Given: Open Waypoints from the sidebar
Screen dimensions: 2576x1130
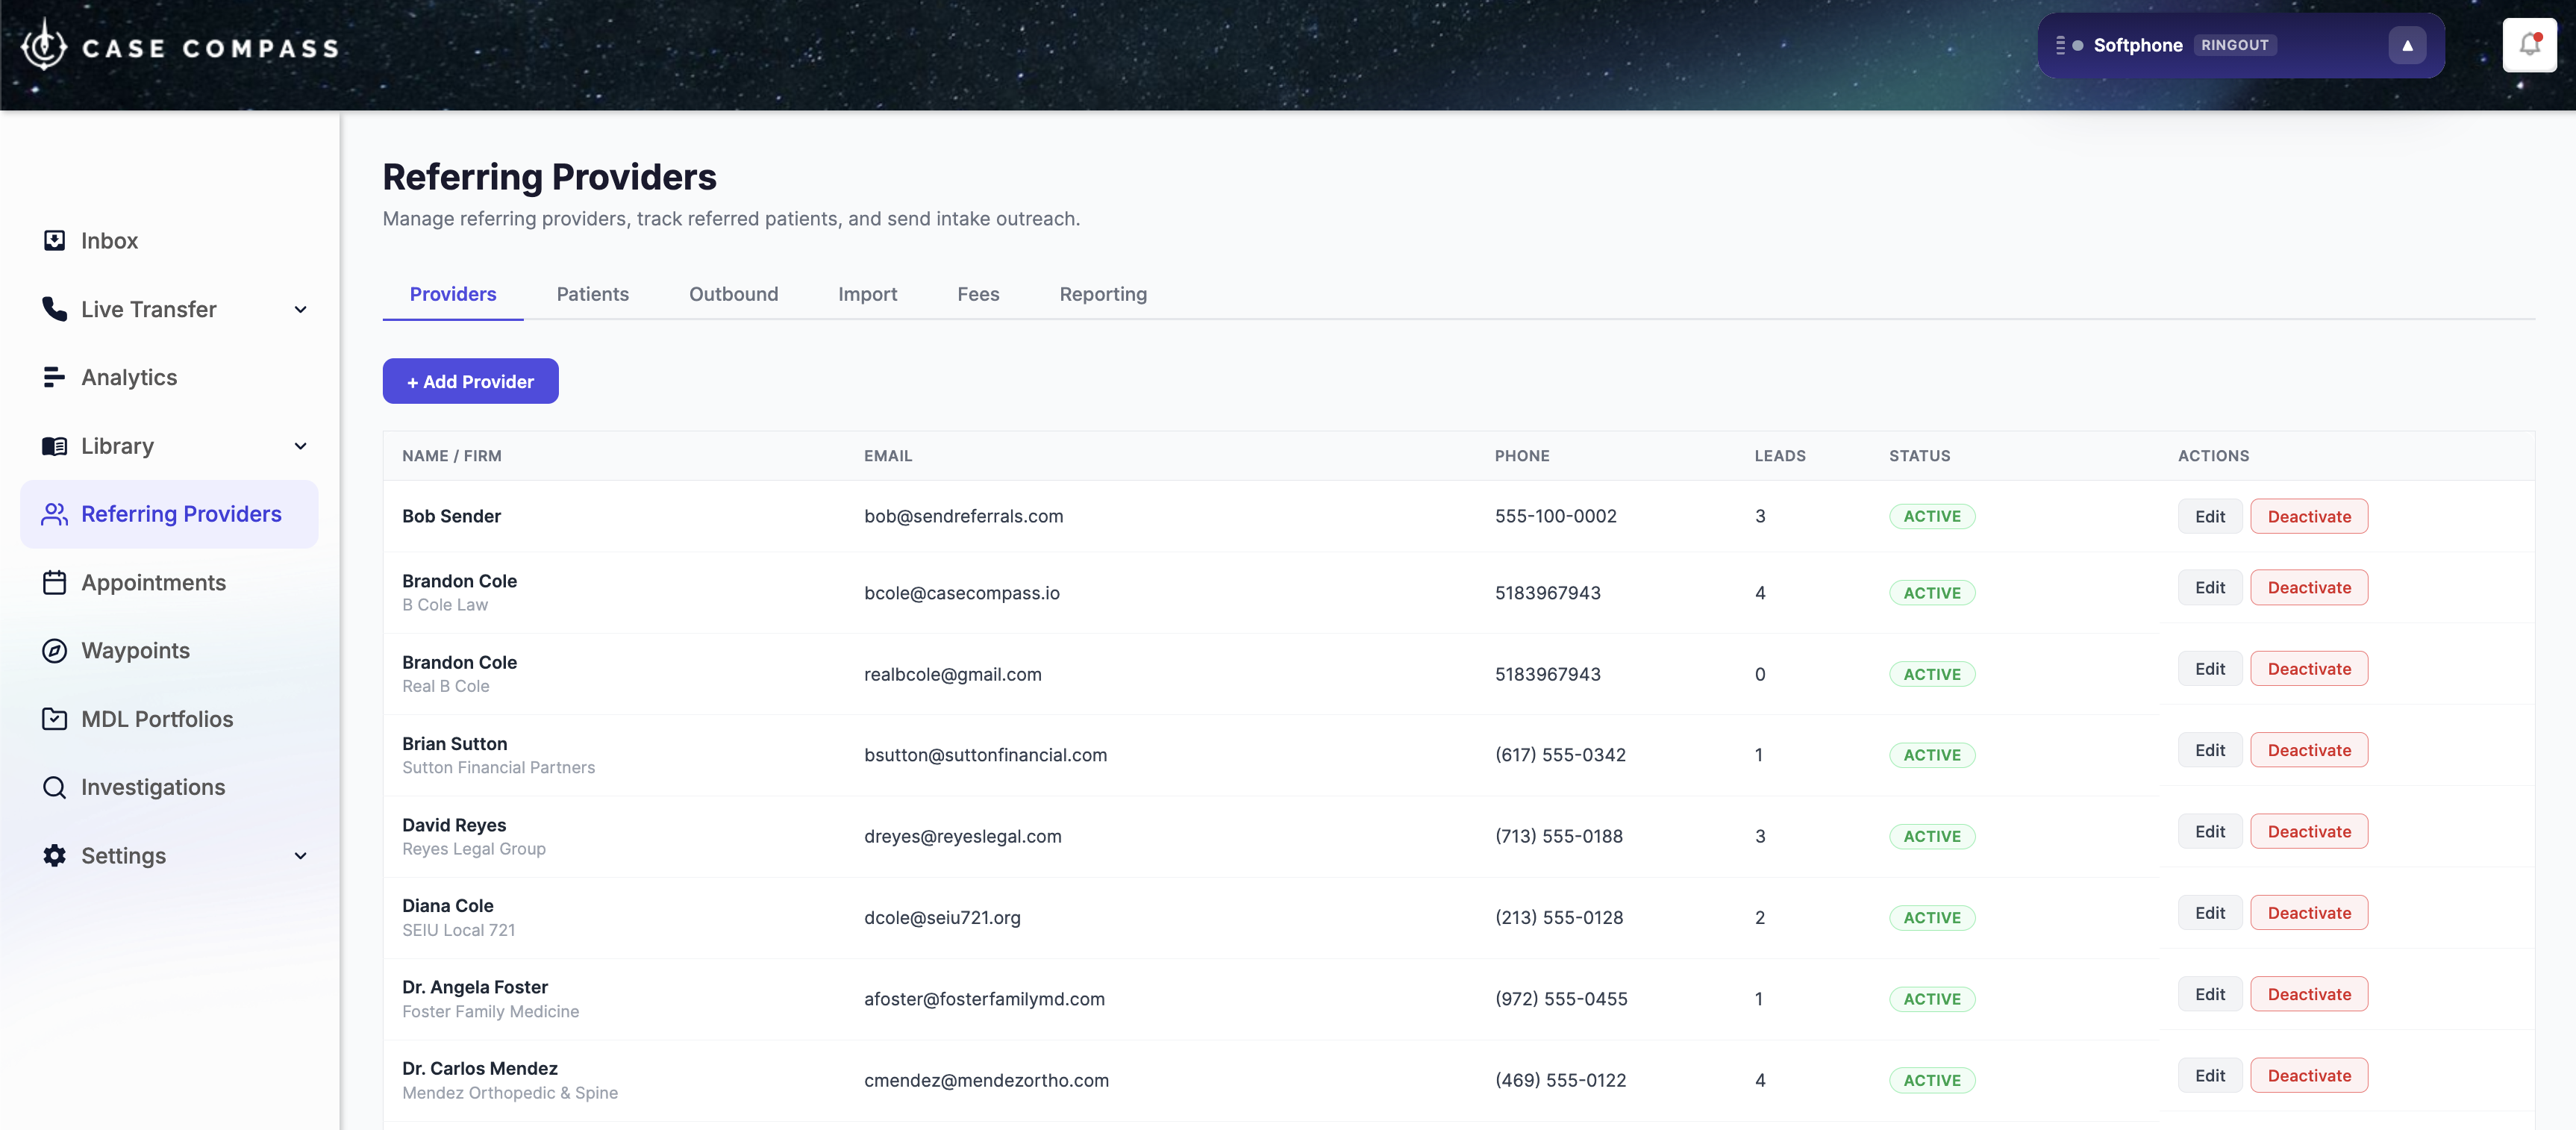Looking at the screenshot, I should coord(170,651).
